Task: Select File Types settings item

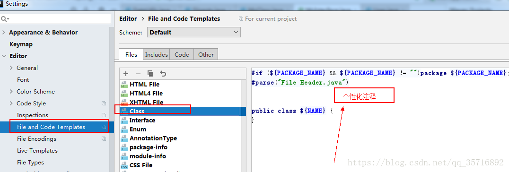Action: click(x=31, y=163)
